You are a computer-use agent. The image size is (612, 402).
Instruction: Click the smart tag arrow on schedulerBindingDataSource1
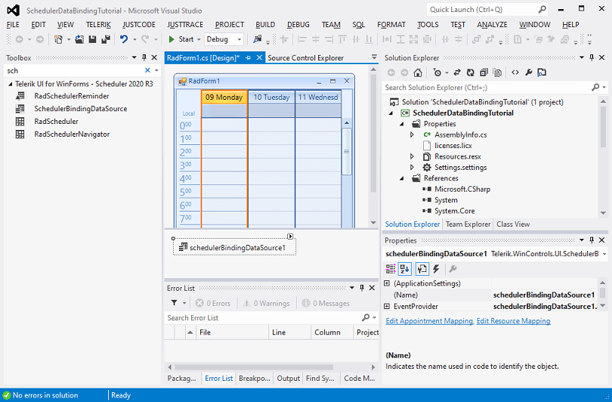[290, 236]
